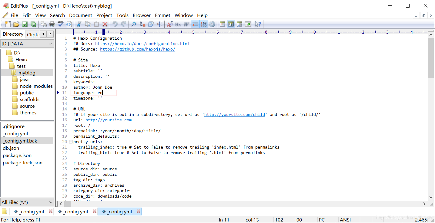435x223 pixels.
Task: Open the Font settings icon
Action: (170, 24)
